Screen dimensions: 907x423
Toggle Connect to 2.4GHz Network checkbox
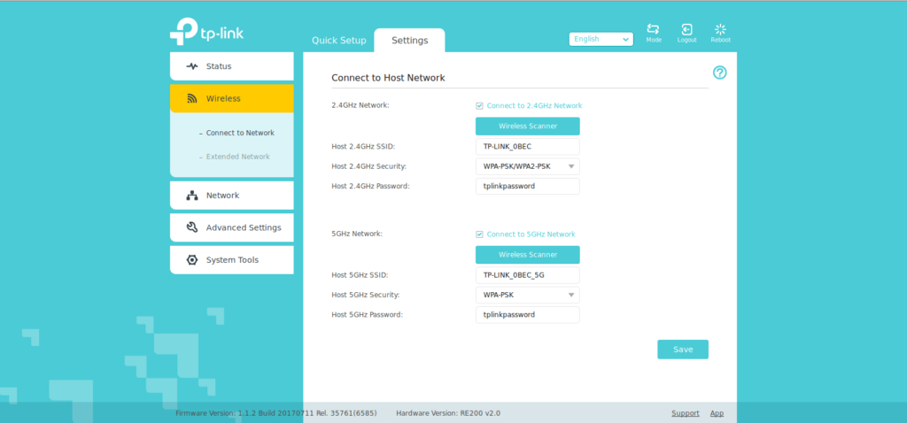[x=480, y=105]
